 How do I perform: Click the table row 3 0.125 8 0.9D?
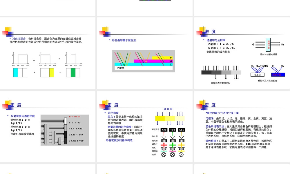(76, 141)
